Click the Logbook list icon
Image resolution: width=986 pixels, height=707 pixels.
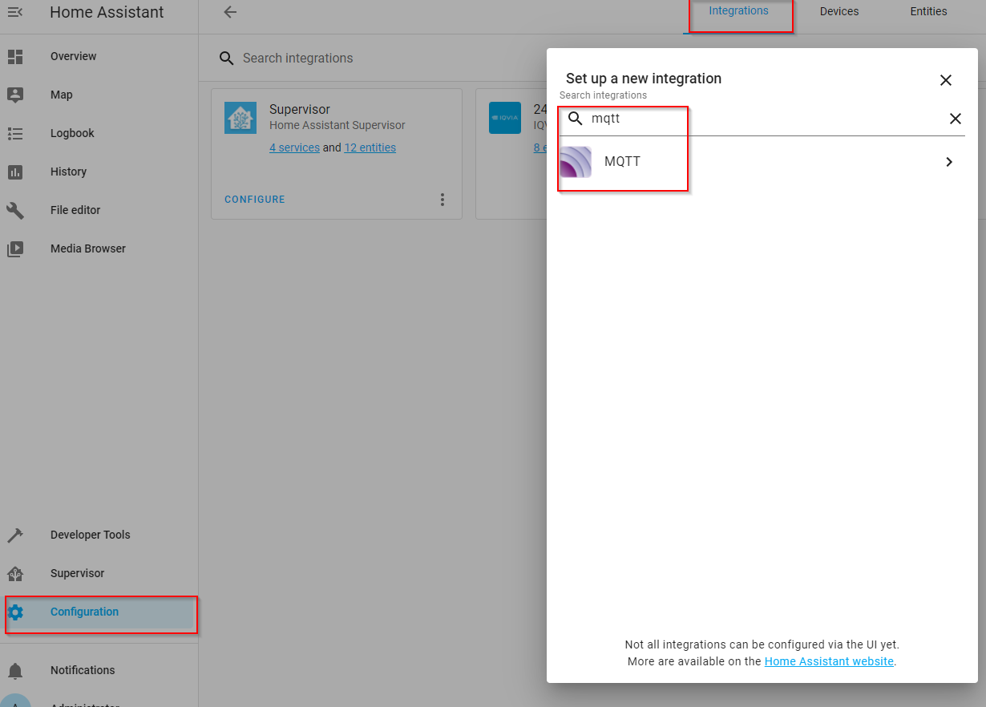15,133
